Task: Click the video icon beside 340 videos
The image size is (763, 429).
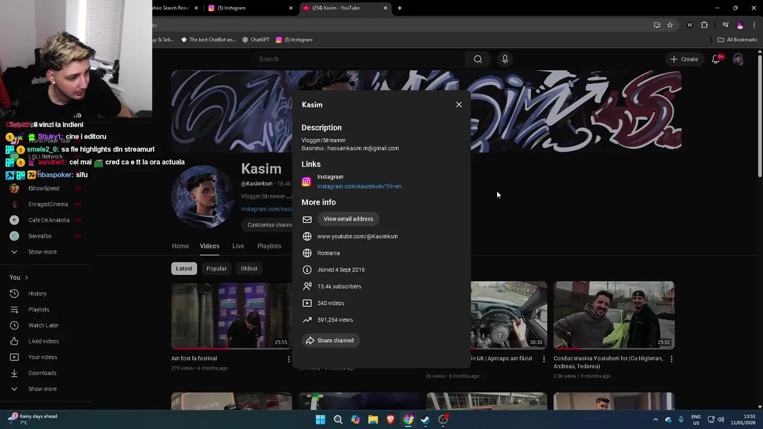Action: click(307, 303)
